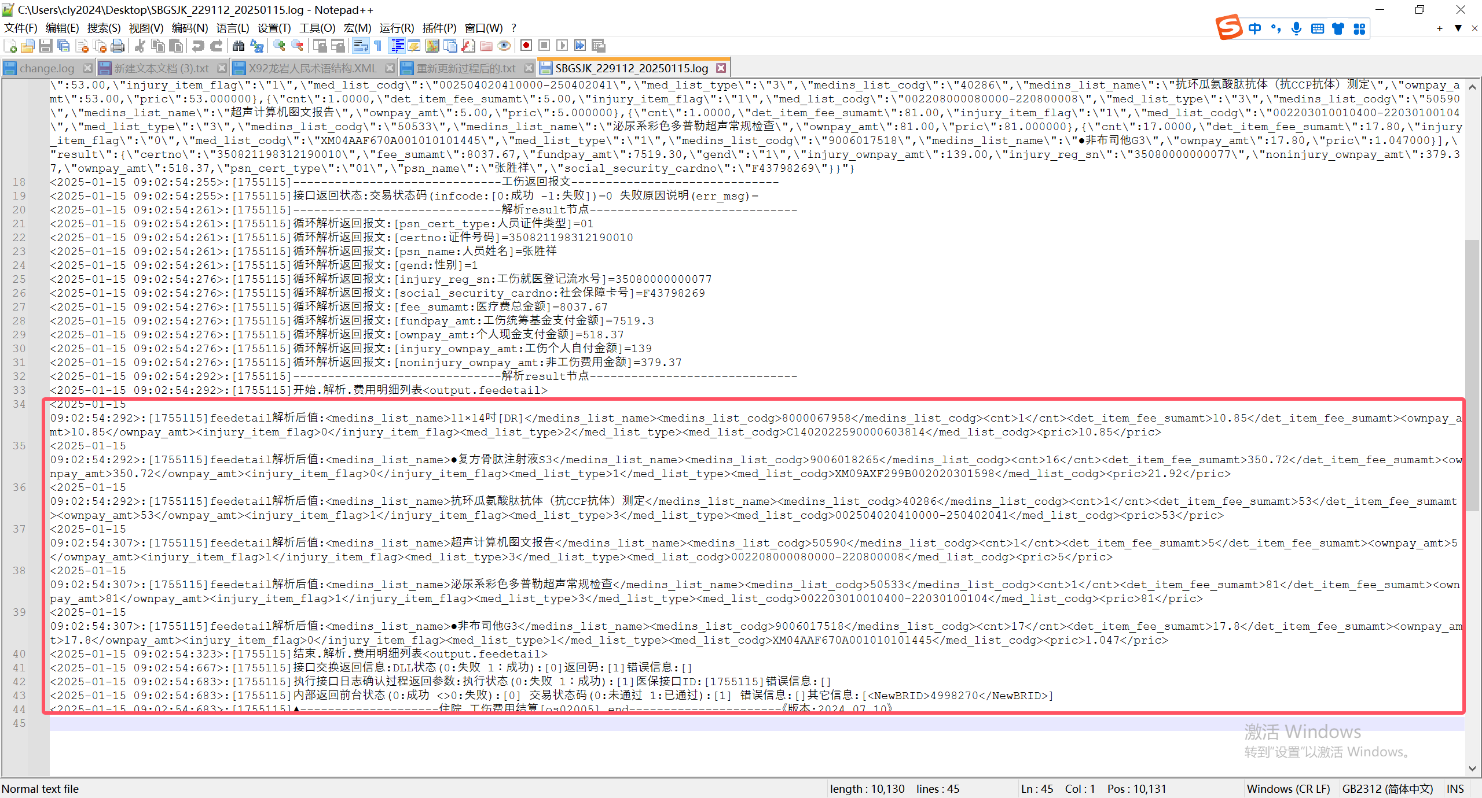
Task: Click the Sogou input method S logo
Action: coord(1228,27)
